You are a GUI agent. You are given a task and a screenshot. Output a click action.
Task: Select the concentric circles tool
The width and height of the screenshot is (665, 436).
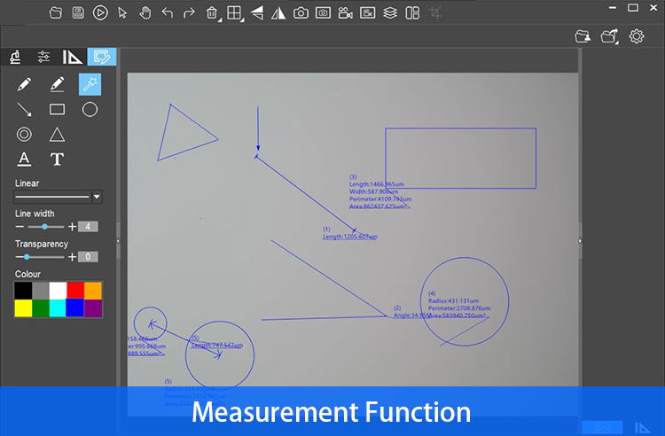point(24,135)
